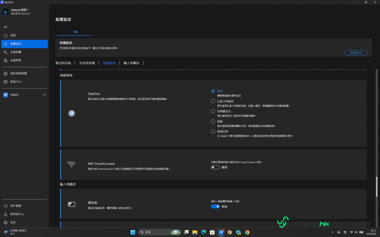
Task: Open the user center sidebar item
Action: (24, 214)
